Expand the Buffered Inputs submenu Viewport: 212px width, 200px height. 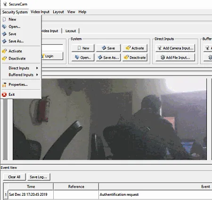[x=21, y=75]
